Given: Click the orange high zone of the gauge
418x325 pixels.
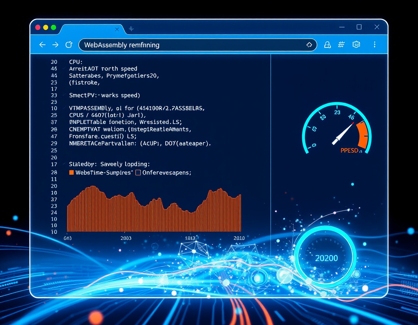Looking at the screenshot, I should [x=363, y=135].
